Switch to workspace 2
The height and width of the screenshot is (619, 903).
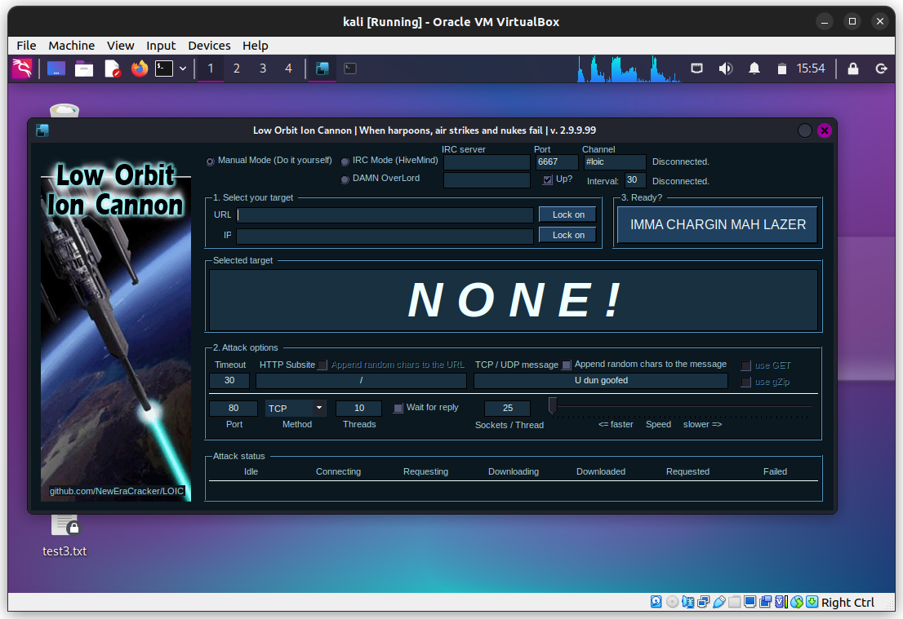(236, 69)
